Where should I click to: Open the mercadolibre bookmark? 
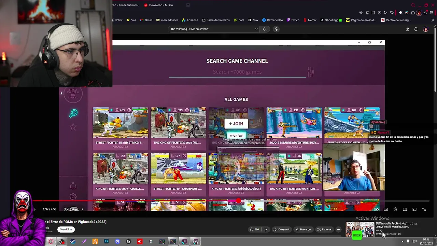(167, 20)
